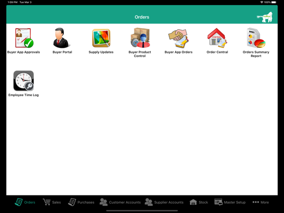Tap the Wi-Fi icon in status bar
Image resolution: width=284 pixels, height=213 pixels.
(x=262, y=2)
